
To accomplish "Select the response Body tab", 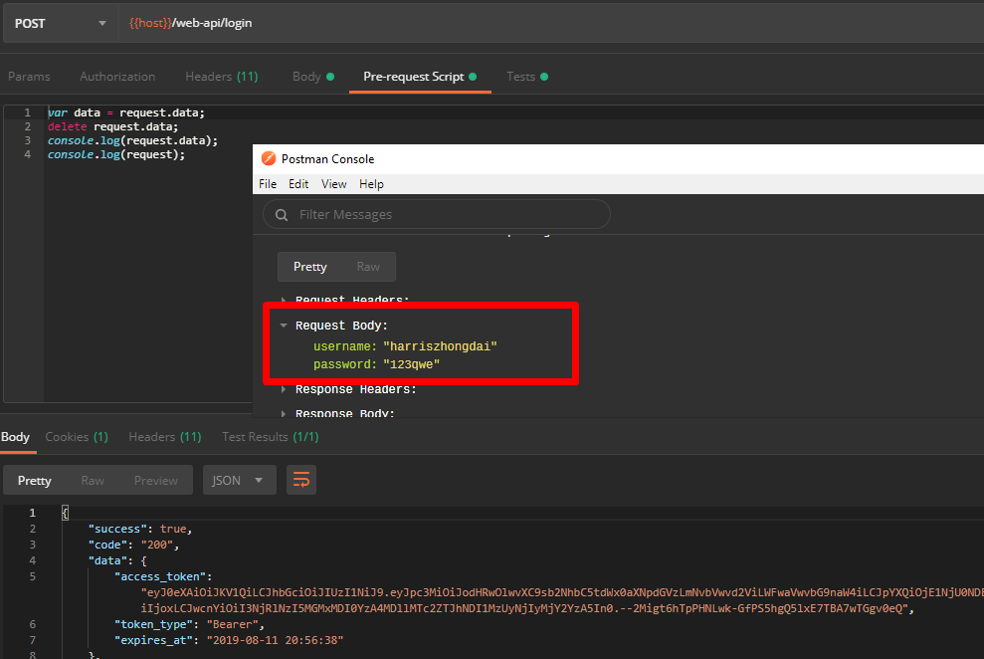I will coord(15,437).
